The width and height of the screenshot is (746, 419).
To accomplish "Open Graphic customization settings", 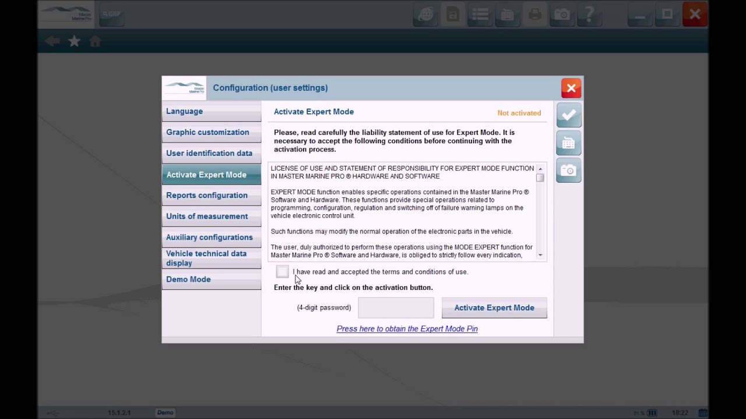I will point(212,132).
